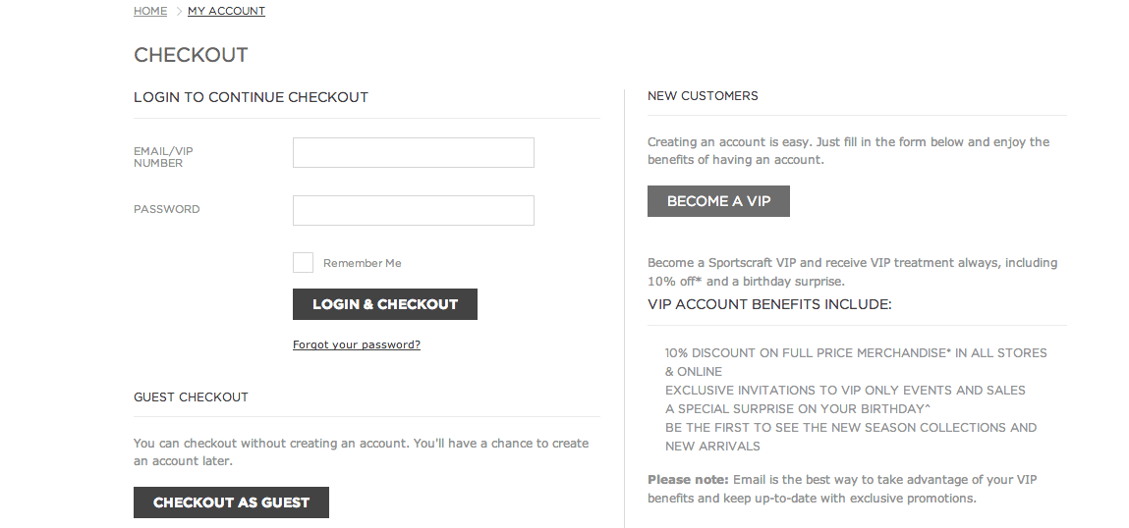Click into the Password input field
This screenshot has height=528, width=1129.
tap(413, 210)
